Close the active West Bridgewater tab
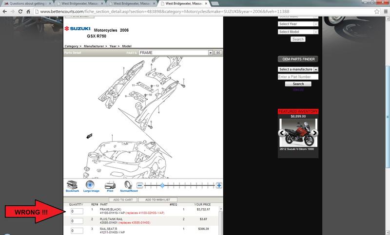The image size is (390, 235). pyautogui.click(x=206, y=4)
